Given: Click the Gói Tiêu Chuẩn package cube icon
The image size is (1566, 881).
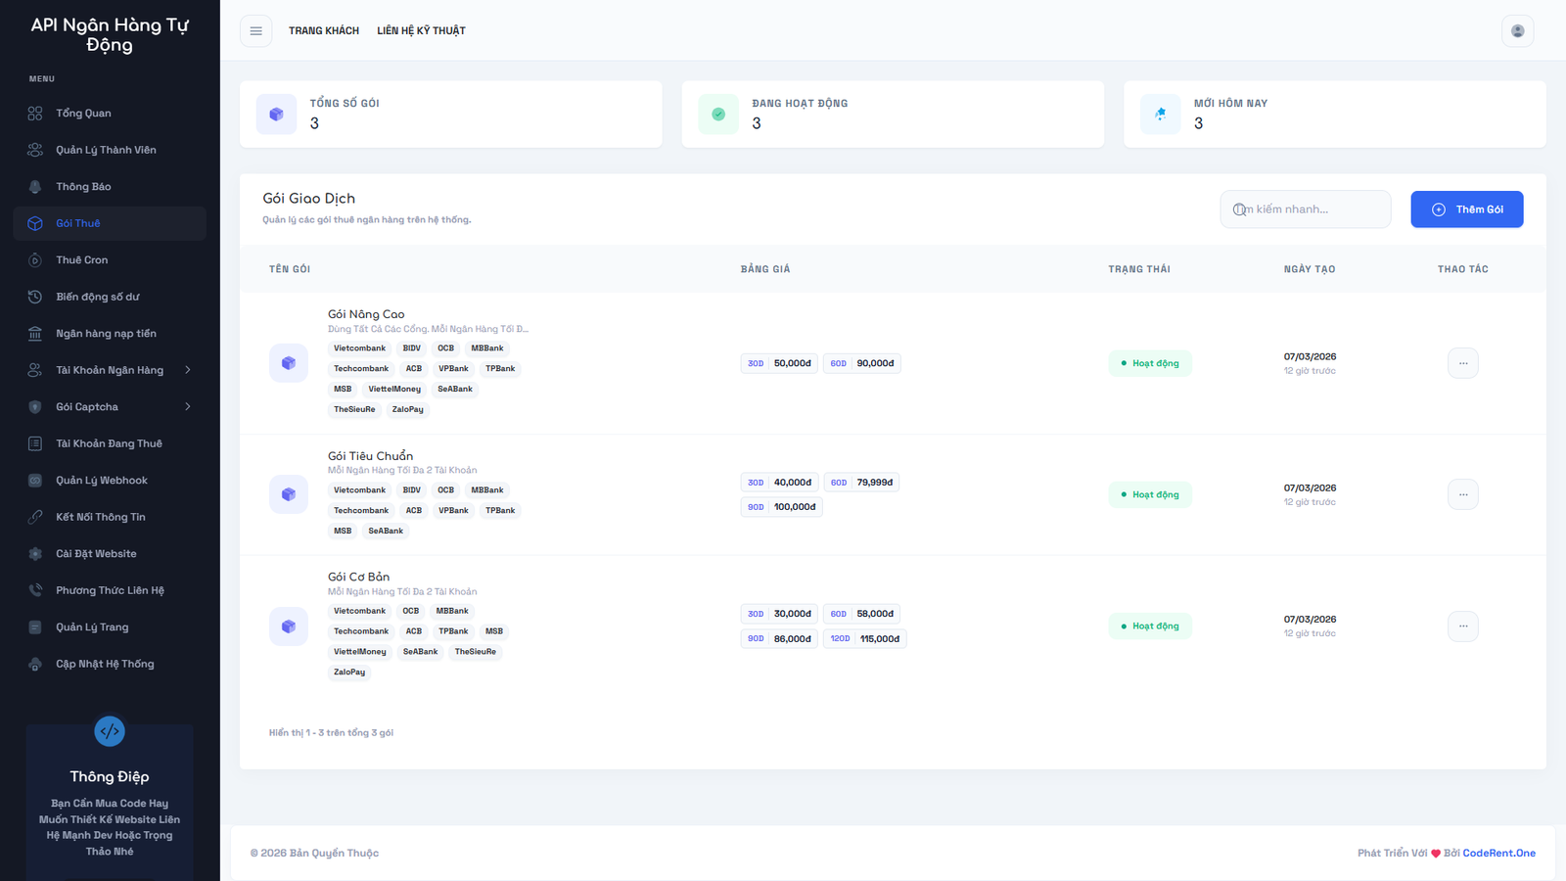Looking at the screenshot, I should [289, 494].
